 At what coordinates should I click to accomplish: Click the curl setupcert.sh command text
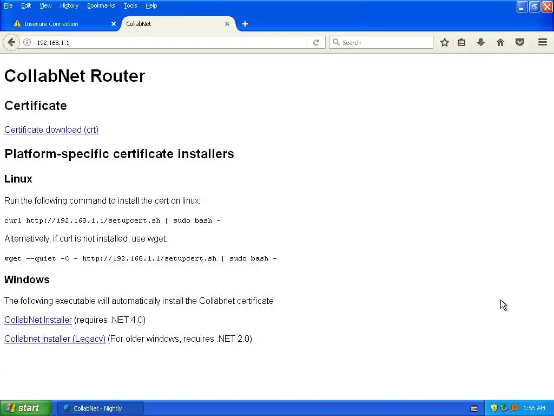(113, 220)
